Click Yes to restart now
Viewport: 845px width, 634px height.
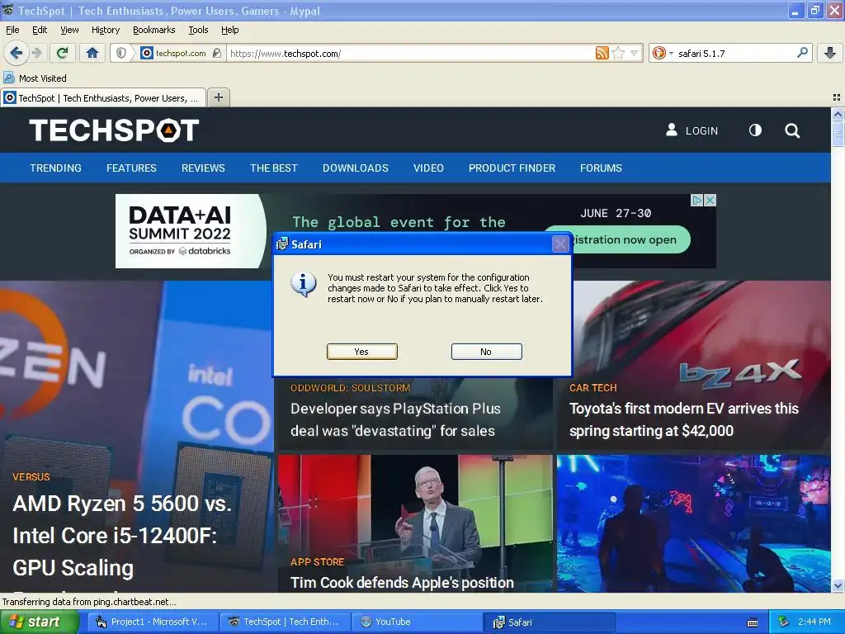(x=361, y=352)
